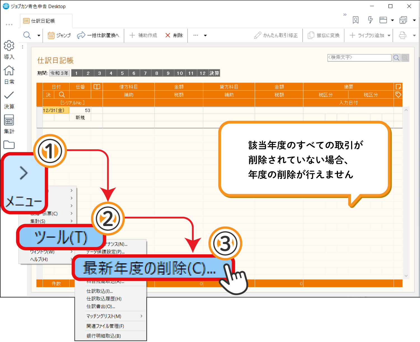The width and height of the screenshot is (420, 342).
Task: Open the ツール(T) menu item
Action: 60,238
